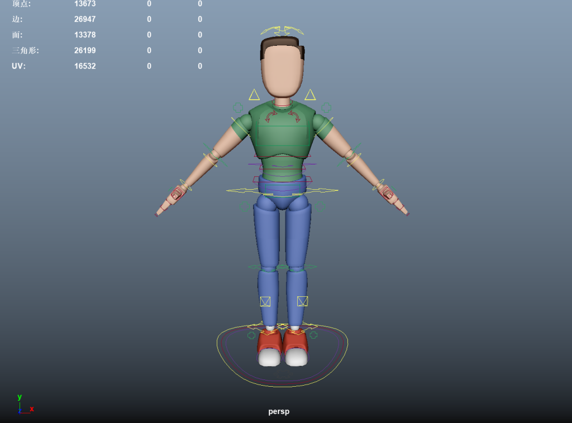The image size is (572, 423).
Task: Select the yellow box control on the right shin
Action: point(302,301)
